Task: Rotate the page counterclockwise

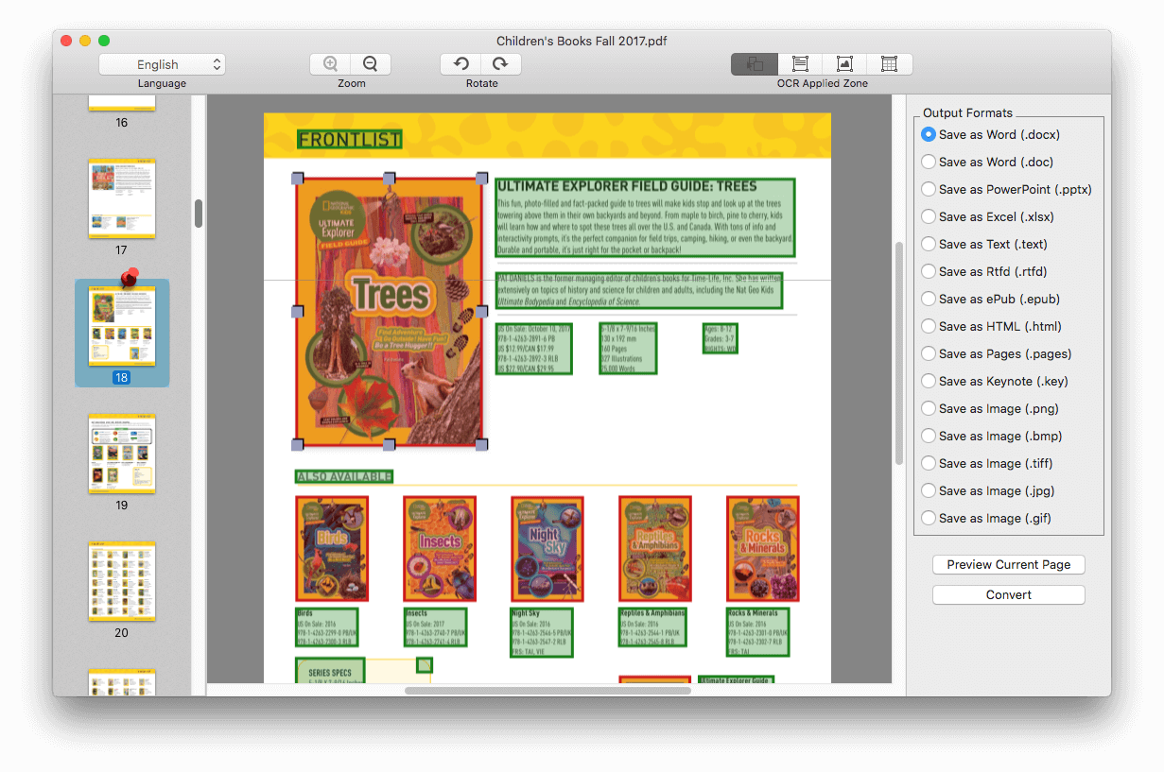Action: pos(460,64)
